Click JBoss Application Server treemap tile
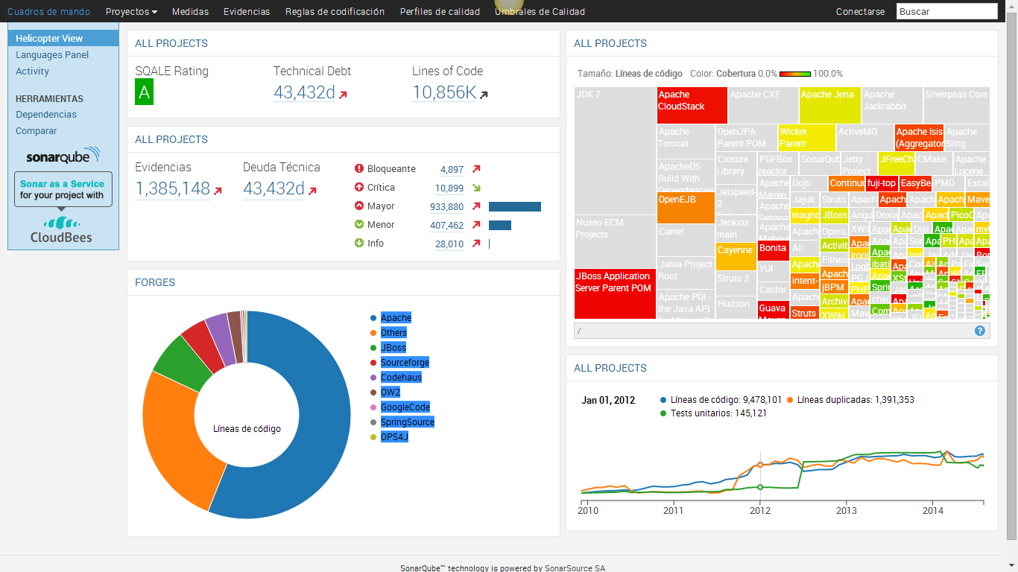 point(615,294)
